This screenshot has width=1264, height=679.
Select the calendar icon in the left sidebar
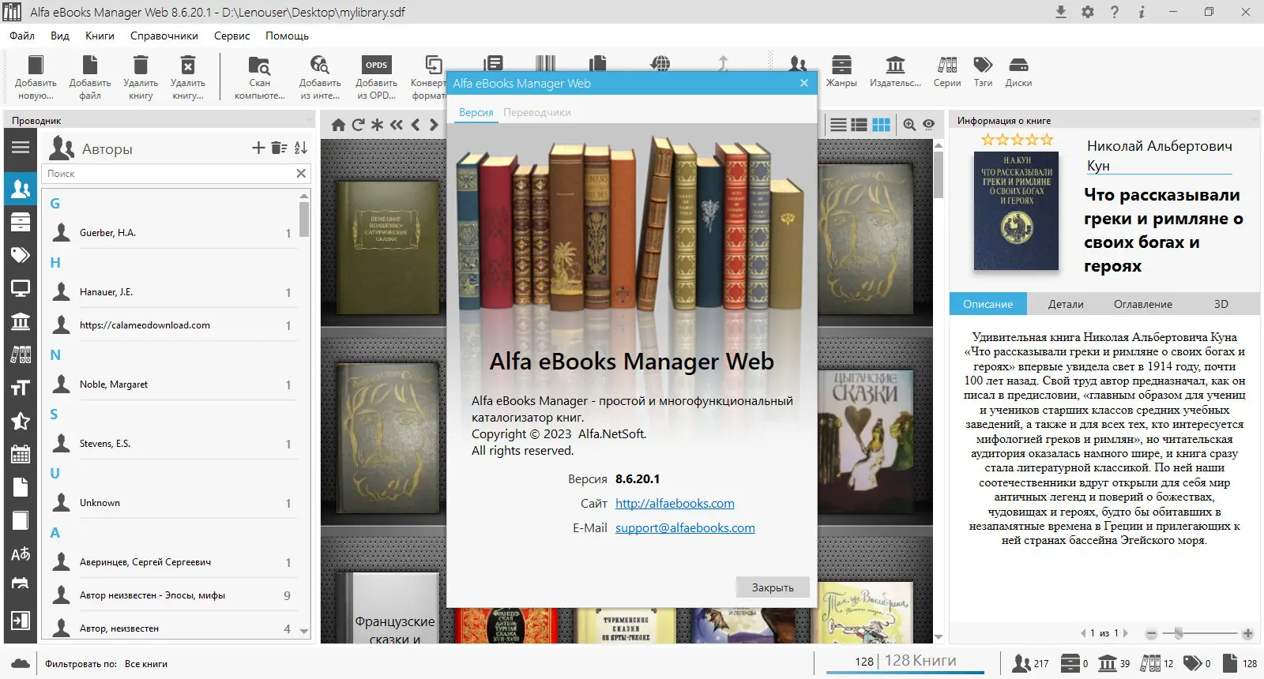tap(21, 454)
